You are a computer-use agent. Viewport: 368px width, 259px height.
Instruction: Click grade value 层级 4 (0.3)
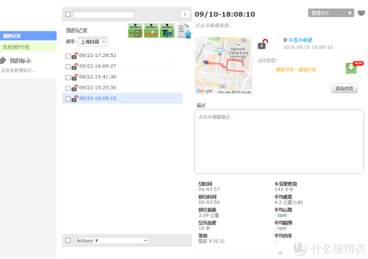pos(212,241)
